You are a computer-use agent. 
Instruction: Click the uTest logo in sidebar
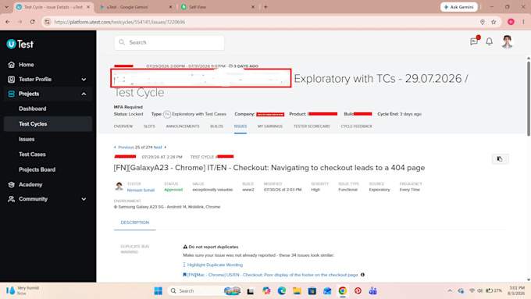(20, 44)
